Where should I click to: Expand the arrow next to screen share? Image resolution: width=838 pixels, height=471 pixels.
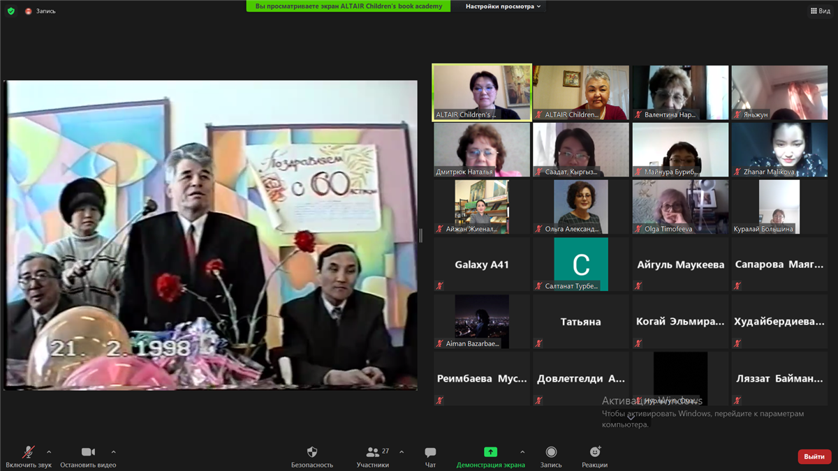(522, 452)
